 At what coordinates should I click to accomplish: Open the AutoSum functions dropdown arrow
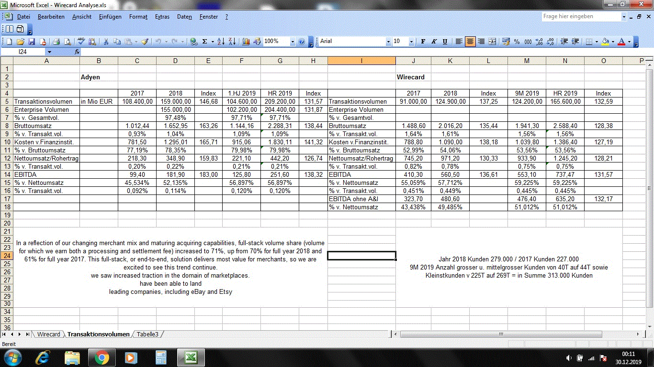[212, 42]
